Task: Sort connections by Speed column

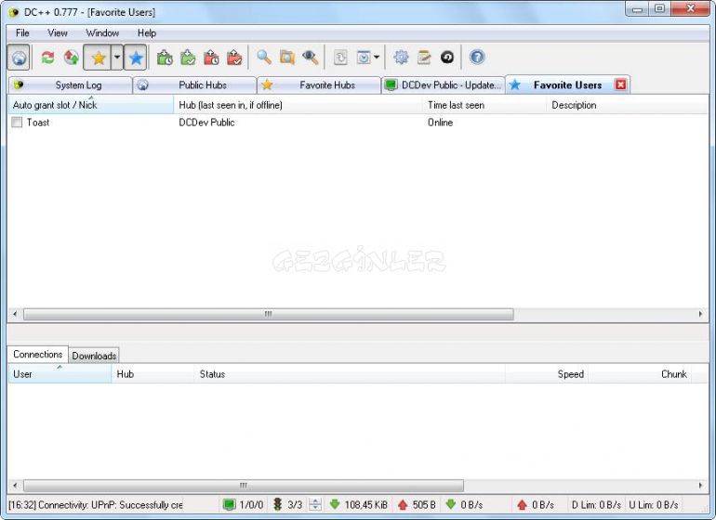Action: tap(547, 374)
